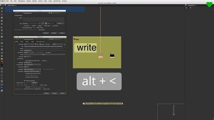Open the Channel nodes toolbar menu
Viewport: 214px width, 120px height.
2,18
